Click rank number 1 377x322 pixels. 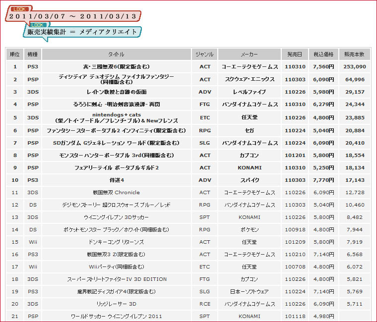point(15,67)
